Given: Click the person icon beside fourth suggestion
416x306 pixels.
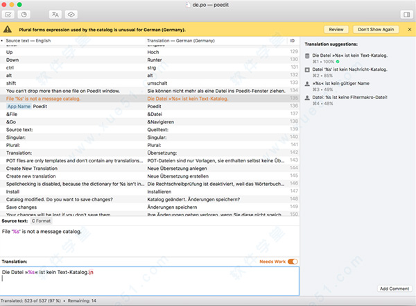Looking at the screenshot, I should (307, 97).
